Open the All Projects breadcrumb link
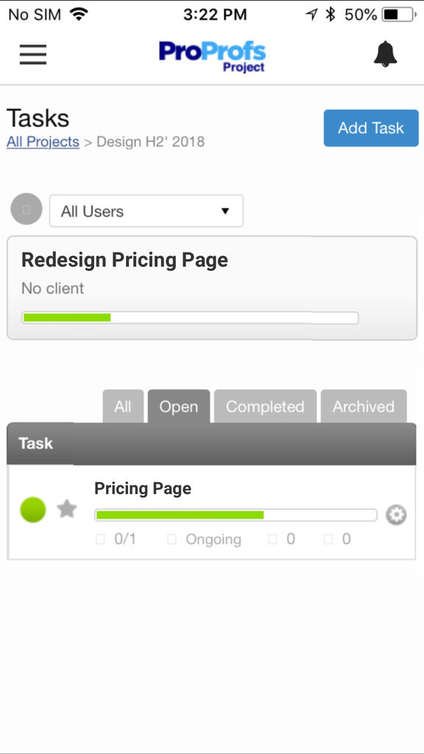The width and height of the screenshot is (424, 754). [x=43, y=142]
